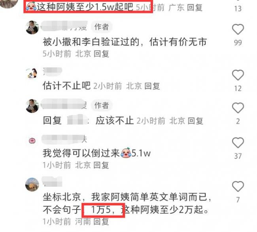Like the '应该不止' reply with 2 likes
The width and height of the screenshot is (257, 232).
tap(238, 108)
